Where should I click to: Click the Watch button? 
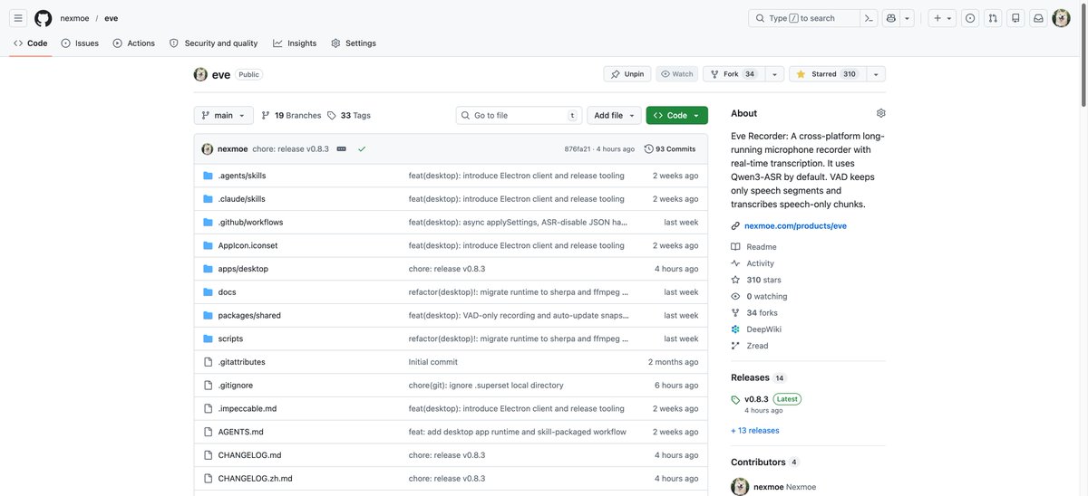point(677,74)
